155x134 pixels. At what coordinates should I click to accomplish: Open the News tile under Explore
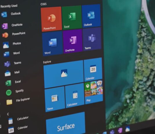55,99
